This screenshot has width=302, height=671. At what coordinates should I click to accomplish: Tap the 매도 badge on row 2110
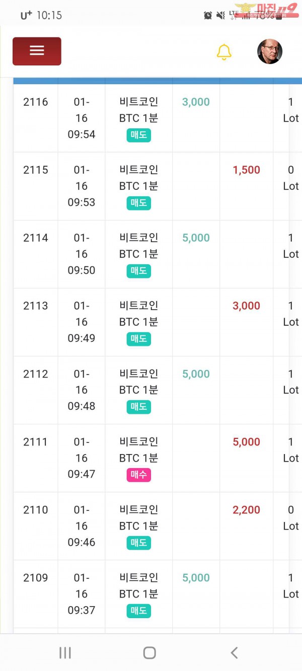pyautogui.click(x=138, y=543)
